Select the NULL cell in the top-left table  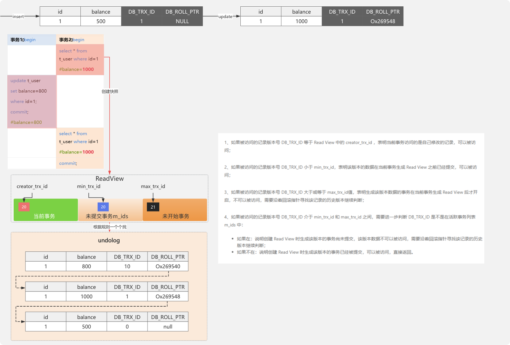(x=182, y=21)
